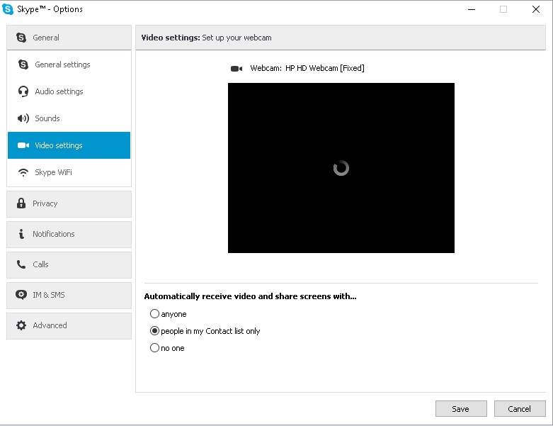Expand the Advanced section
Viewport: 553px width, 426px height.
point(69,326)
